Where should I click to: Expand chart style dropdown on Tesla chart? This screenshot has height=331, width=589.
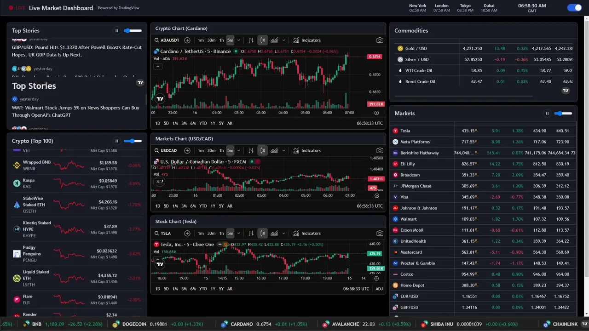[283, 233]
